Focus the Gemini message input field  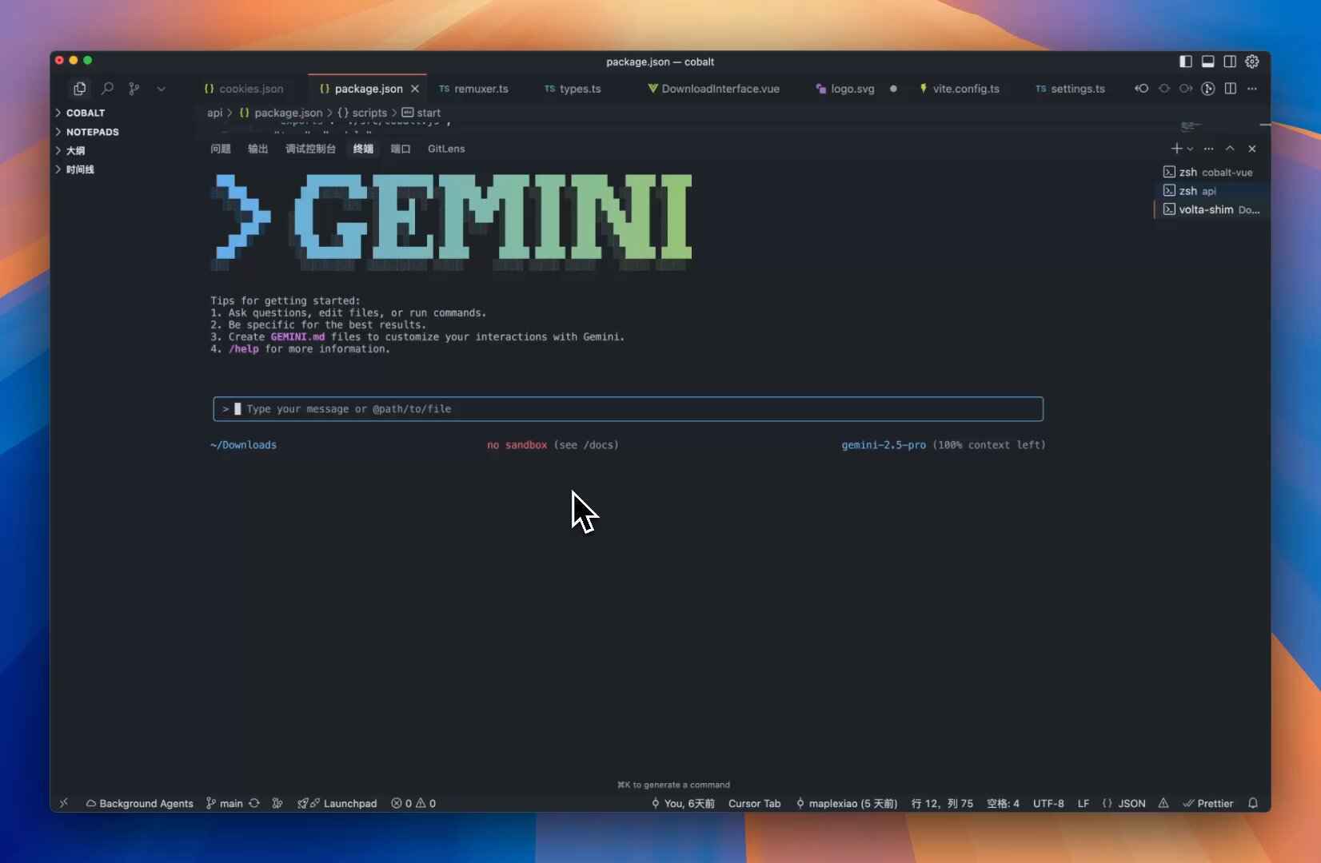pyautogui.click(x=629, y=409)
